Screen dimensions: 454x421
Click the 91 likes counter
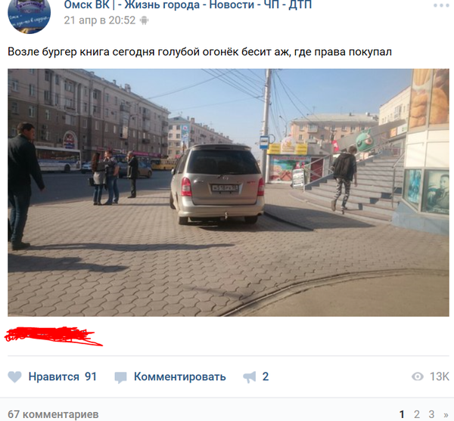point(91,376)
